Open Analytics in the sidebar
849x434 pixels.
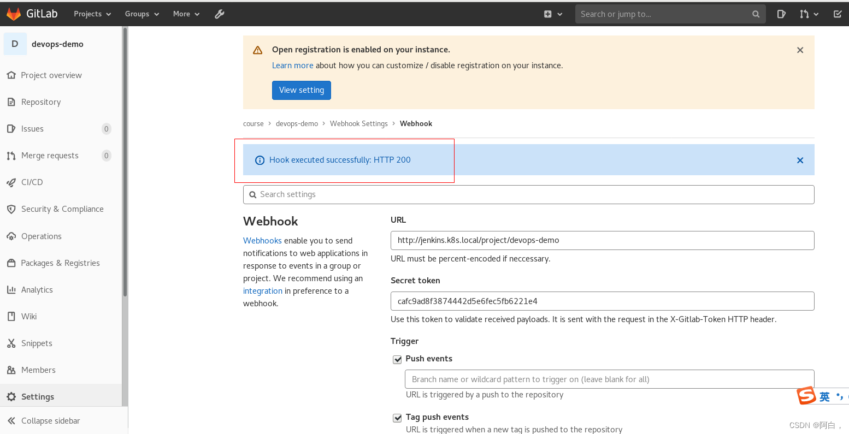pos(37,290)
